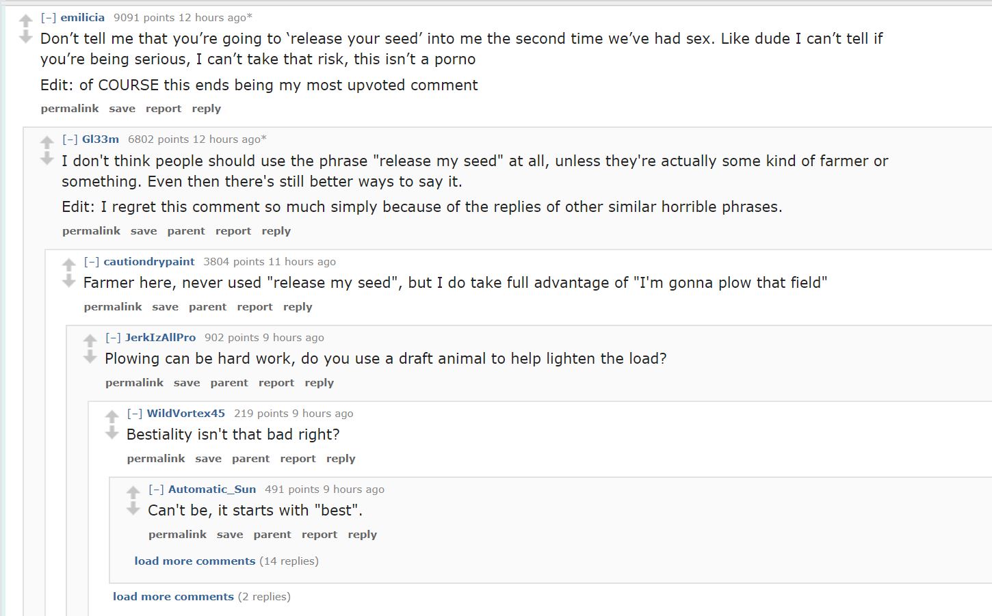Collapse cautiondrypaint's comment with [–] toggle
This screenshot has height=616, width=992.
[92, 262]
